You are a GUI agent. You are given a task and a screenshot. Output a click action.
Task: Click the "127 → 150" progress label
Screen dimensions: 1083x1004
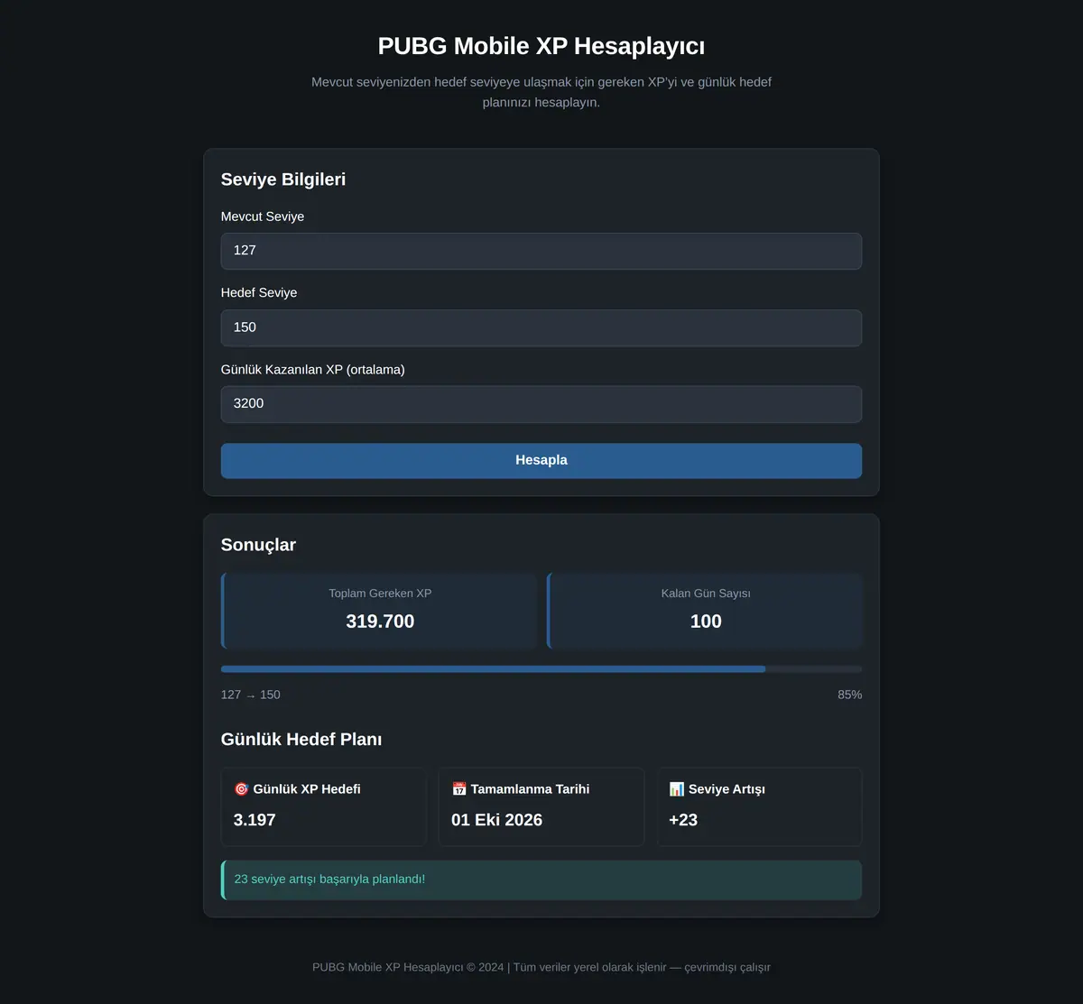click(251, 695)
